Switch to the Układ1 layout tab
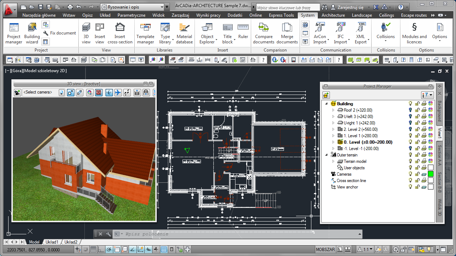Image resolution: width=456 pixels, height=256 pixels. coord(52,242)
